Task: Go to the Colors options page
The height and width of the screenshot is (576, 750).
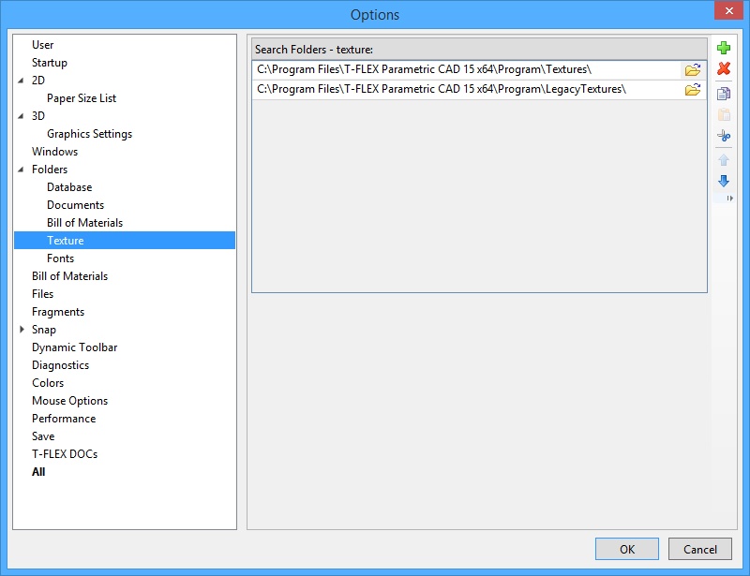Action: [48, 383]
